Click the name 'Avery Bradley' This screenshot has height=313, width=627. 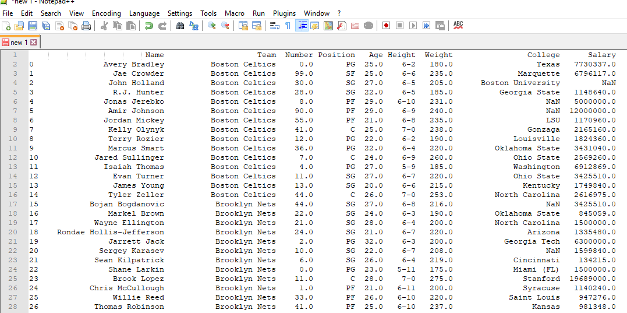pyautogui.click(x=133, y=64)
